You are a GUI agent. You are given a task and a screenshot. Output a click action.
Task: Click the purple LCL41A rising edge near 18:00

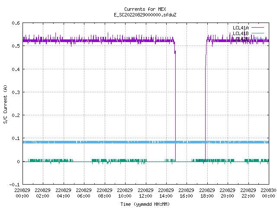click(205, 113)
